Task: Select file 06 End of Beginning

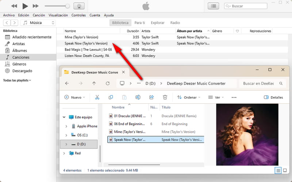Action: pyautogui.click(x=156, y=124)
